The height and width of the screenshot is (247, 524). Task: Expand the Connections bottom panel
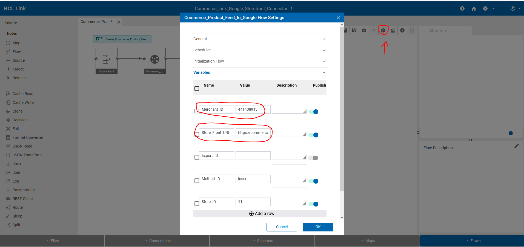point(157,241)
